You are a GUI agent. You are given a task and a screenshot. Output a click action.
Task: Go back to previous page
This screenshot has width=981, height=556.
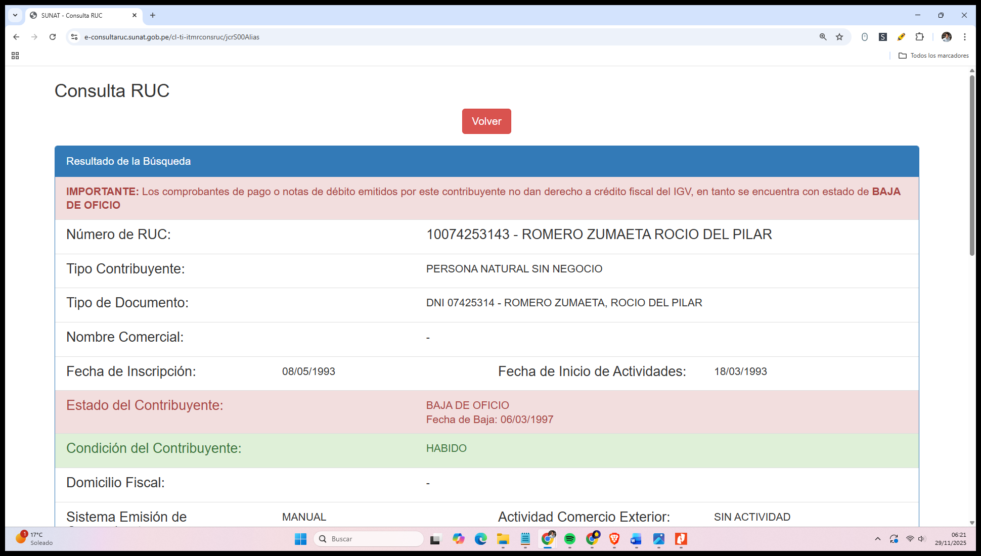(x=16, y=37)
